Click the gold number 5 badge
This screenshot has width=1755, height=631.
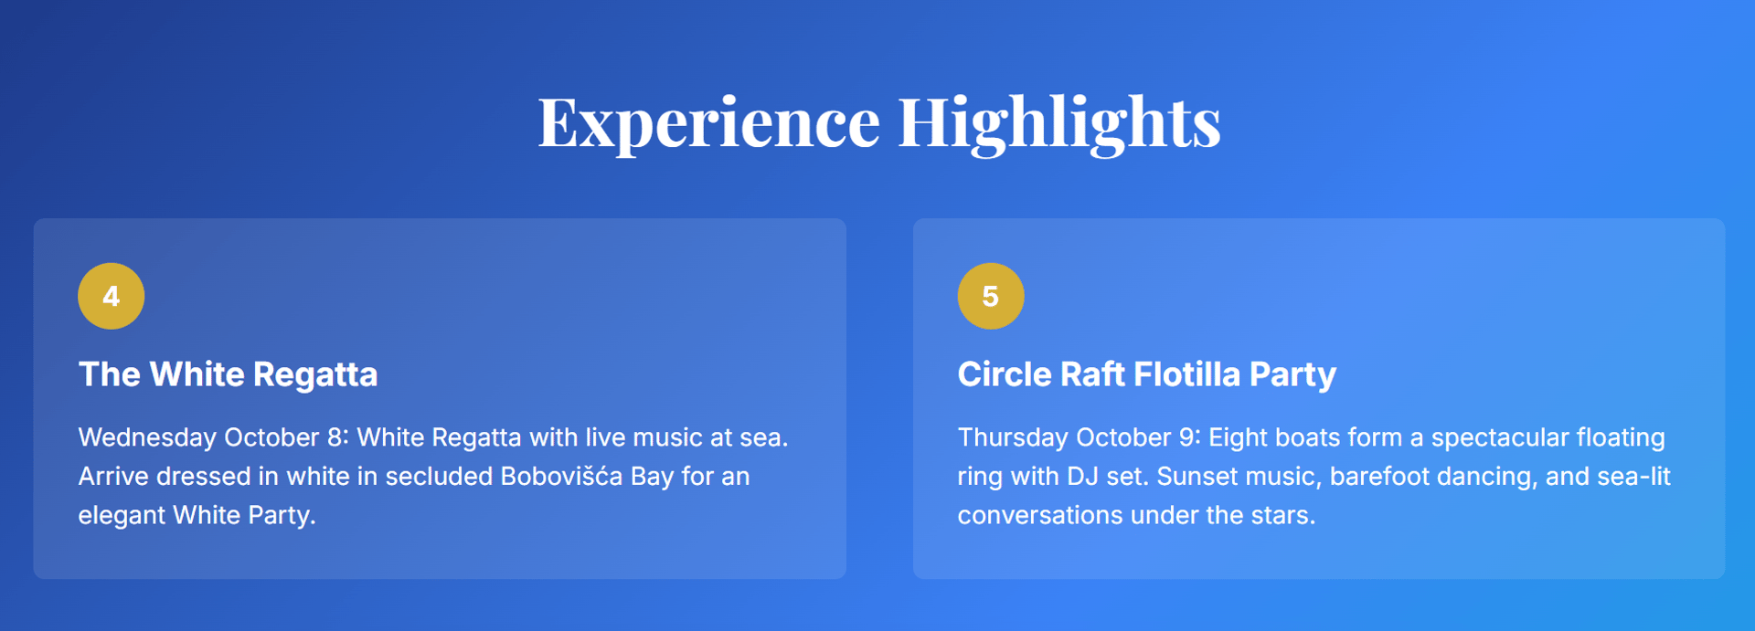coord(990,296)
